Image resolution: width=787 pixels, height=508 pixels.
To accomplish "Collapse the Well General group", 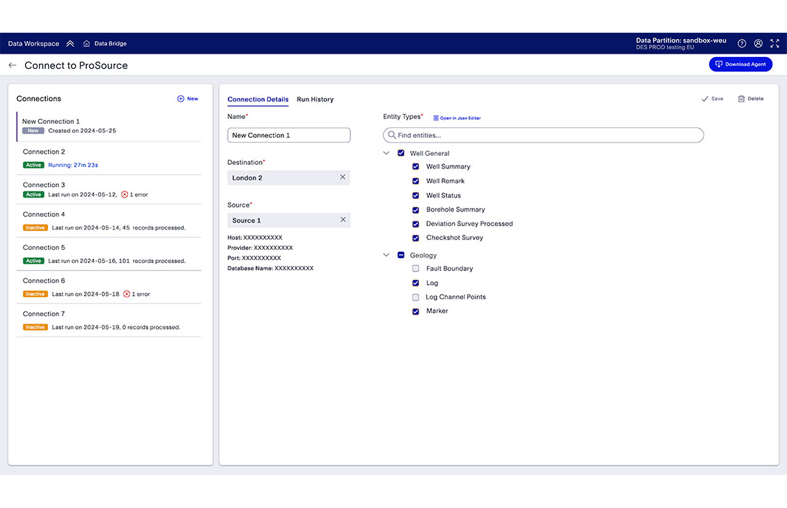I will [387, 153].
